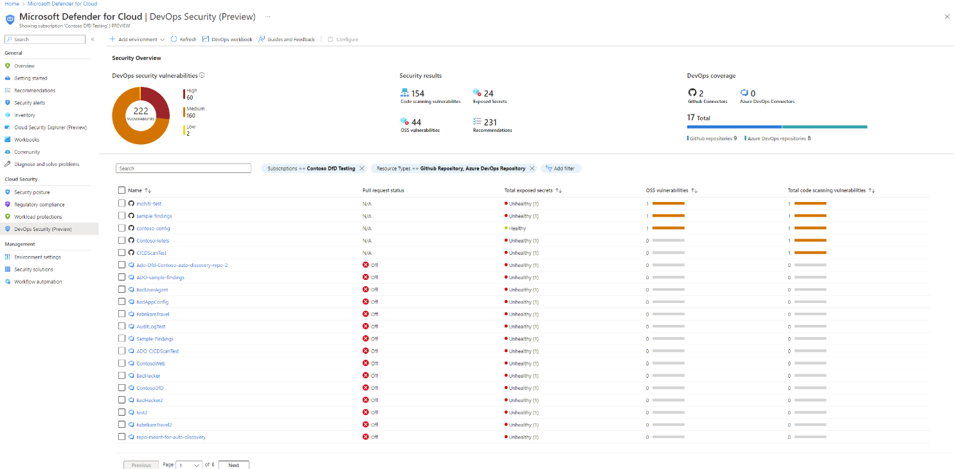The height and width of the screenshot is (469, 954).
Task: Open the ADO-sample-findings repository link
Action: 160,277
